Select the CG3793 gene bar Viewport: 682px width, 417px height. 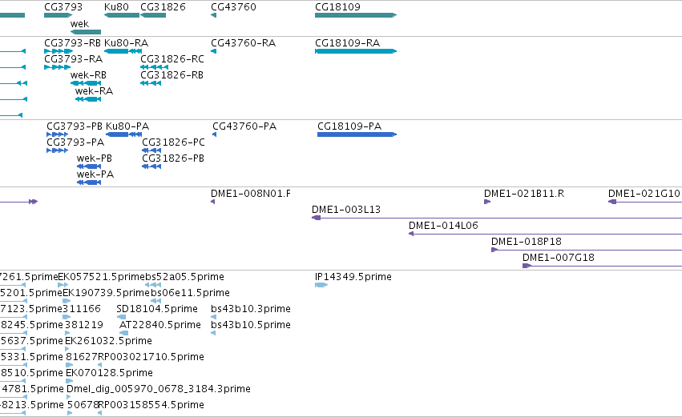[58, 15]
